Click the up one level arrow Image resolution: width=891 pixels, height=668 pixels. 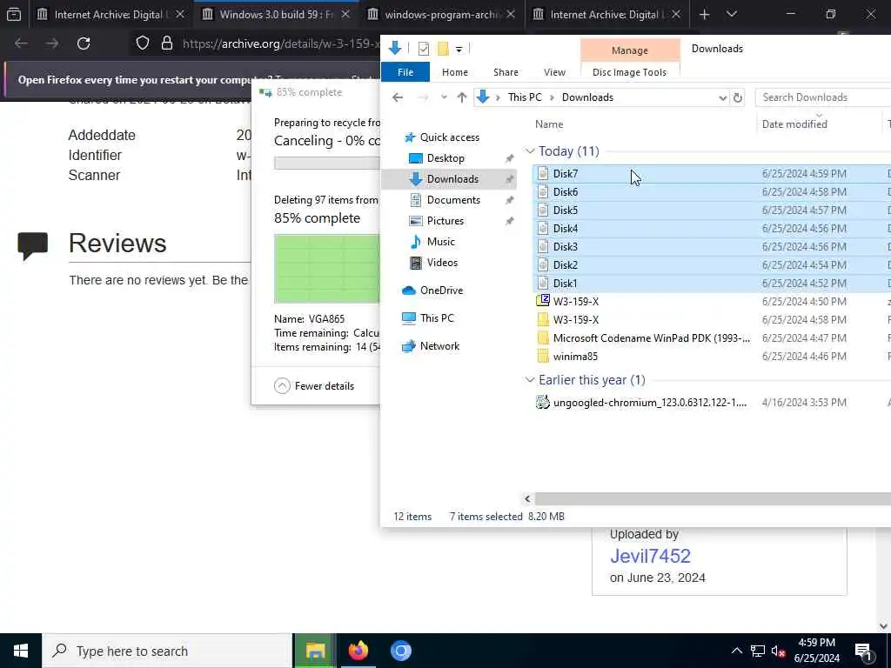[x=462, y=97]
